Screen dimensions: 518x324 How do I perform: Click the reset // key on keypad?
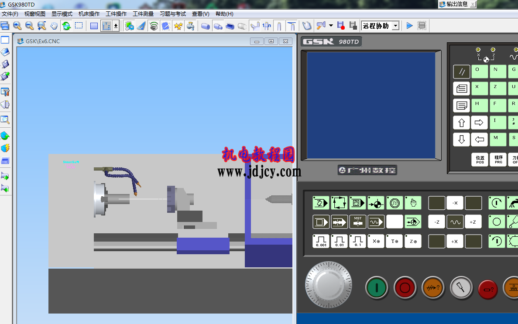pyautogui.click(x=462, y=72)
